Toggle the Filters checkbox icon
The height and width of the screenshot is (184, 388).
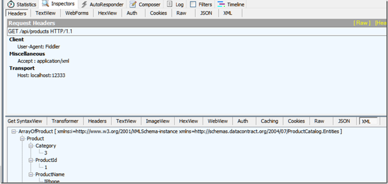[x=193, y=5]
